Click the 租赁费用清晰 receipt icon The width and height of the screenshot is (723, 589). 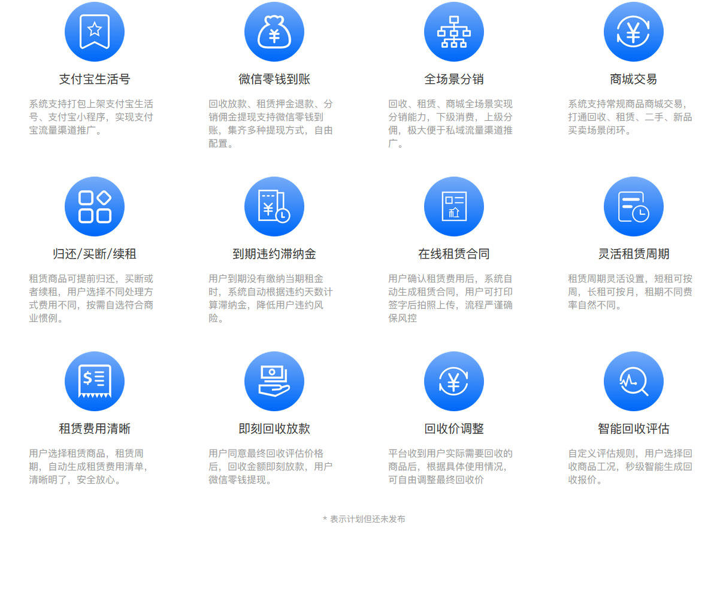(94, 381)
